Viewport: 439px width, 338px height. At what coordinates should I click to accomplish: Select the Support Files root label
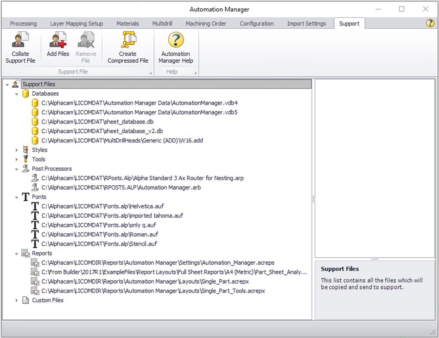(38, 84)
